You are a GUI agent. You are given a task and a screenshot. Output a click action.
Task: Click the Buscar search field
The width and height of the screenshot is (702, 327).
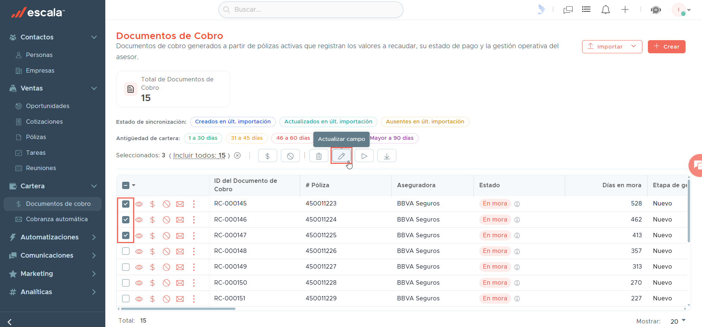tap(311, 9)
